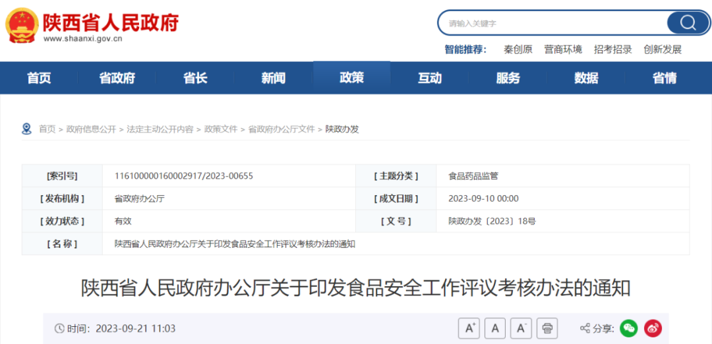Open the 政策 navigation tab
The height and width of the screenshot is (344, 712).
(x=351, y=78)
